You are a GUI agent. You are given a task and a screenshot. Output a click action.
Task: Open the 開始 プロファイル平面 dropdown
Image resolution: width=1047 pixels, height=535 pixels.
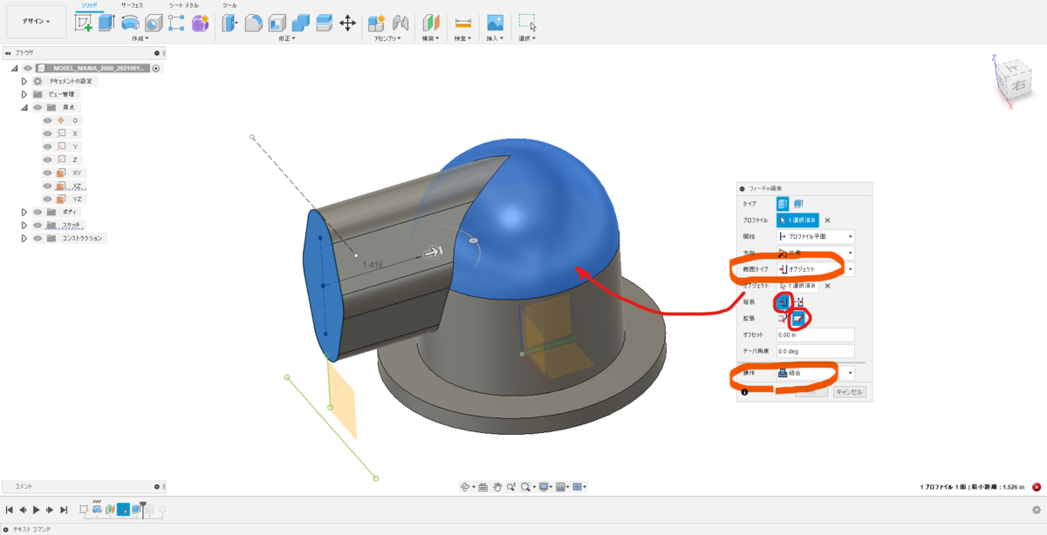pyautogui.click(x=815, y=236)
